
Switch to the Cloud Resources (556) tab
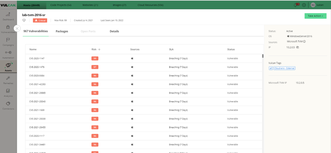[150, 5]
